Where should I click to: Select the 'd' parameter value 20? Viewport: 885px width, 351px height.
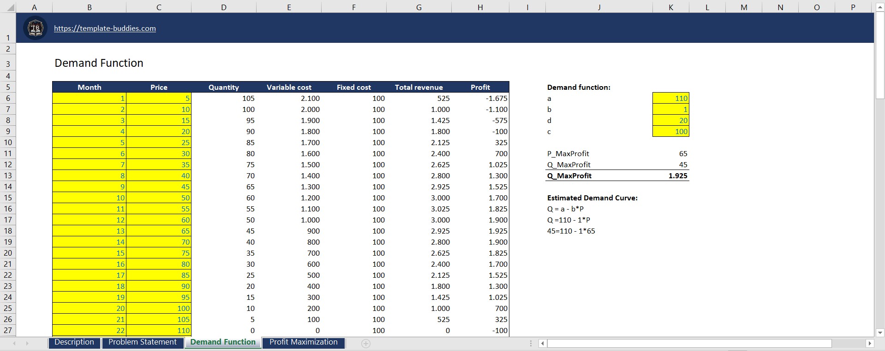671,120
